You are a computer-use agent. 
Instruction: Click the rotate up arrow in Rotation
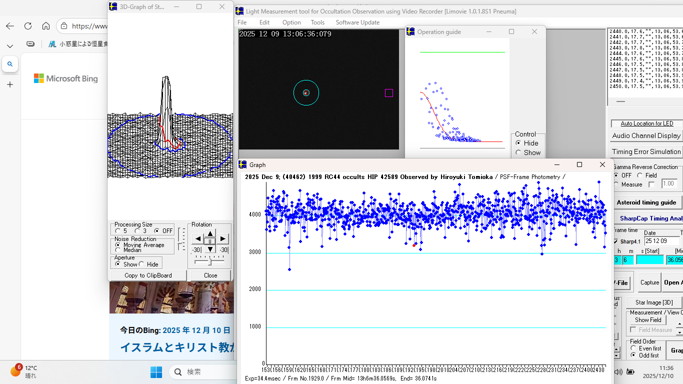pos(210,233)
